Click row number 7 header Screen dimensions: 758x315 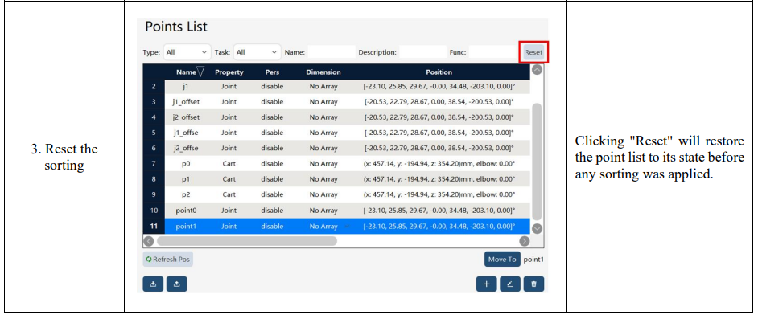[x=154, y=164]
